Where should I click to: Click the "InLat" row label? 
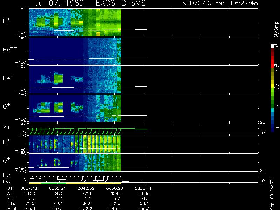click(12, 203)
